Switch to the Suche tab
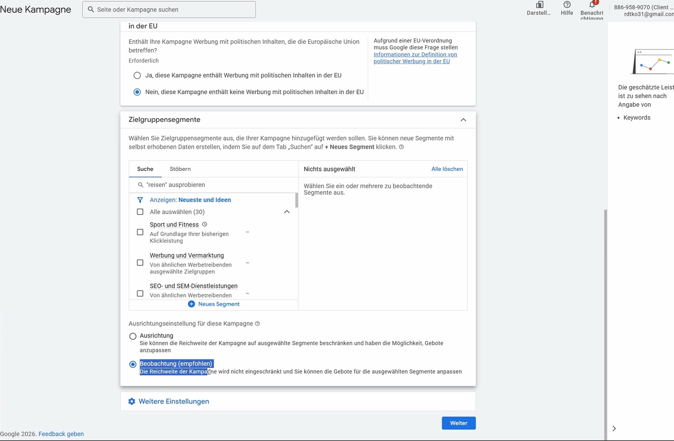Viewport: 674px width, 441px height. coord(145,169)
